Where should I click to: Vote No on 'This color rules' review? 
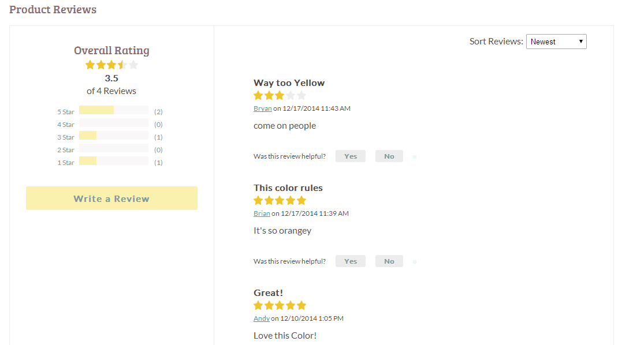389,261
